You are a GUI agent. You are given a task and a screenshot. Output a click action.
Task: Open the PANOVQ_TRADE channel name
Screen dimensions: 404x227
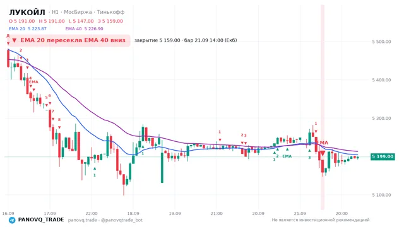[41, 220]
